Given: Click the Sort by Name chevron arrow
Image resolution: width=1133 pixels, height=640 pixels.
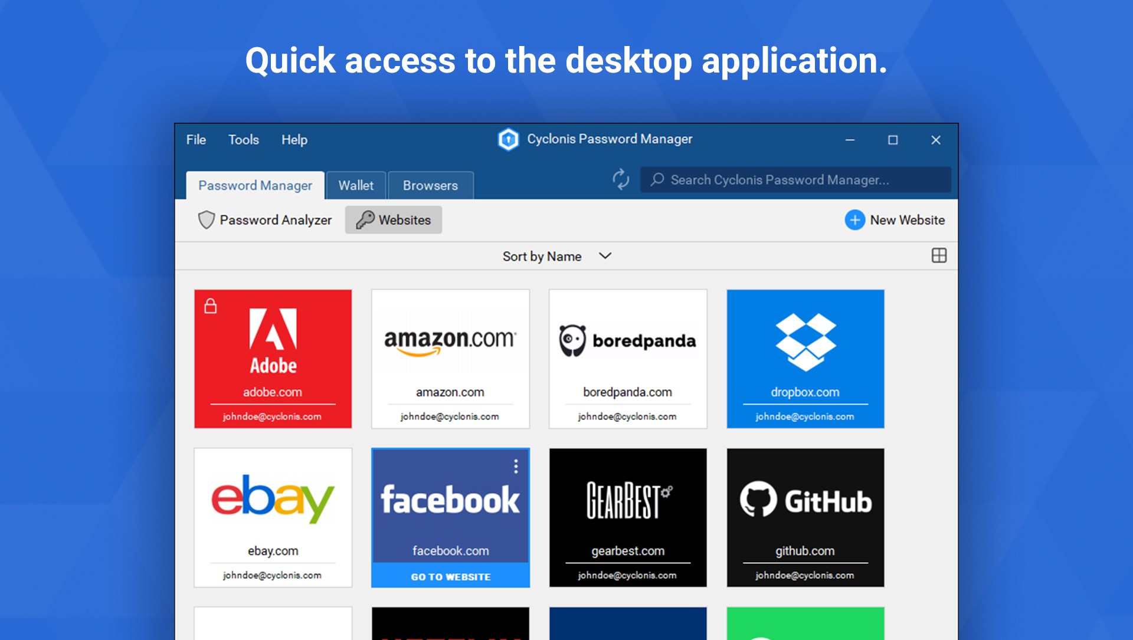Looking at the screenshot, I should click(605, 256).
